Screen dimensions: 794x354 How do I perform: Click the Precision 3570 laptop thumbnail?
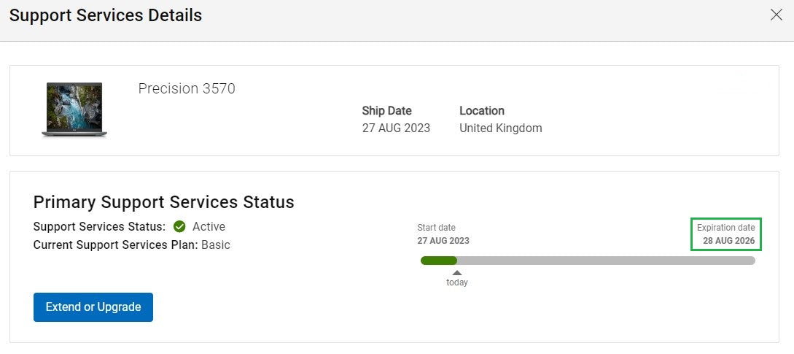pos(74,109)
